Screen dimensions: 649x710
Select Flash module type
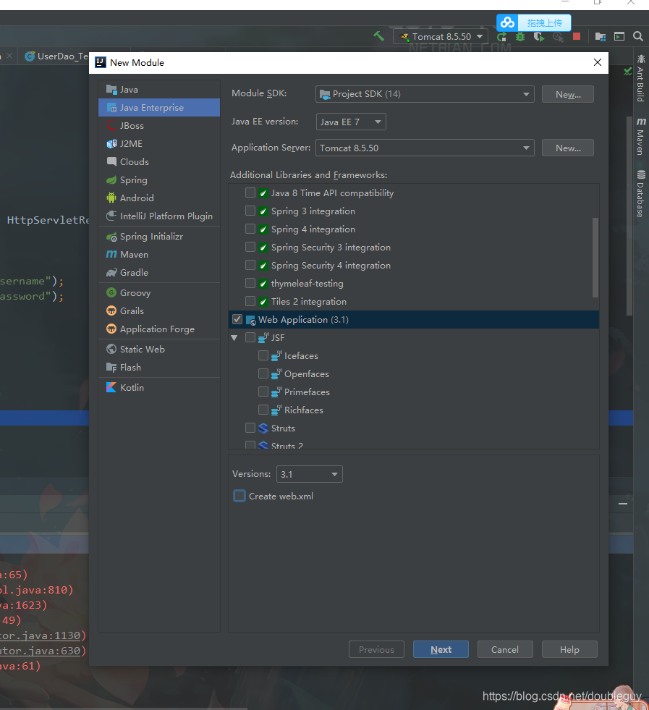(x=159, y=367)
